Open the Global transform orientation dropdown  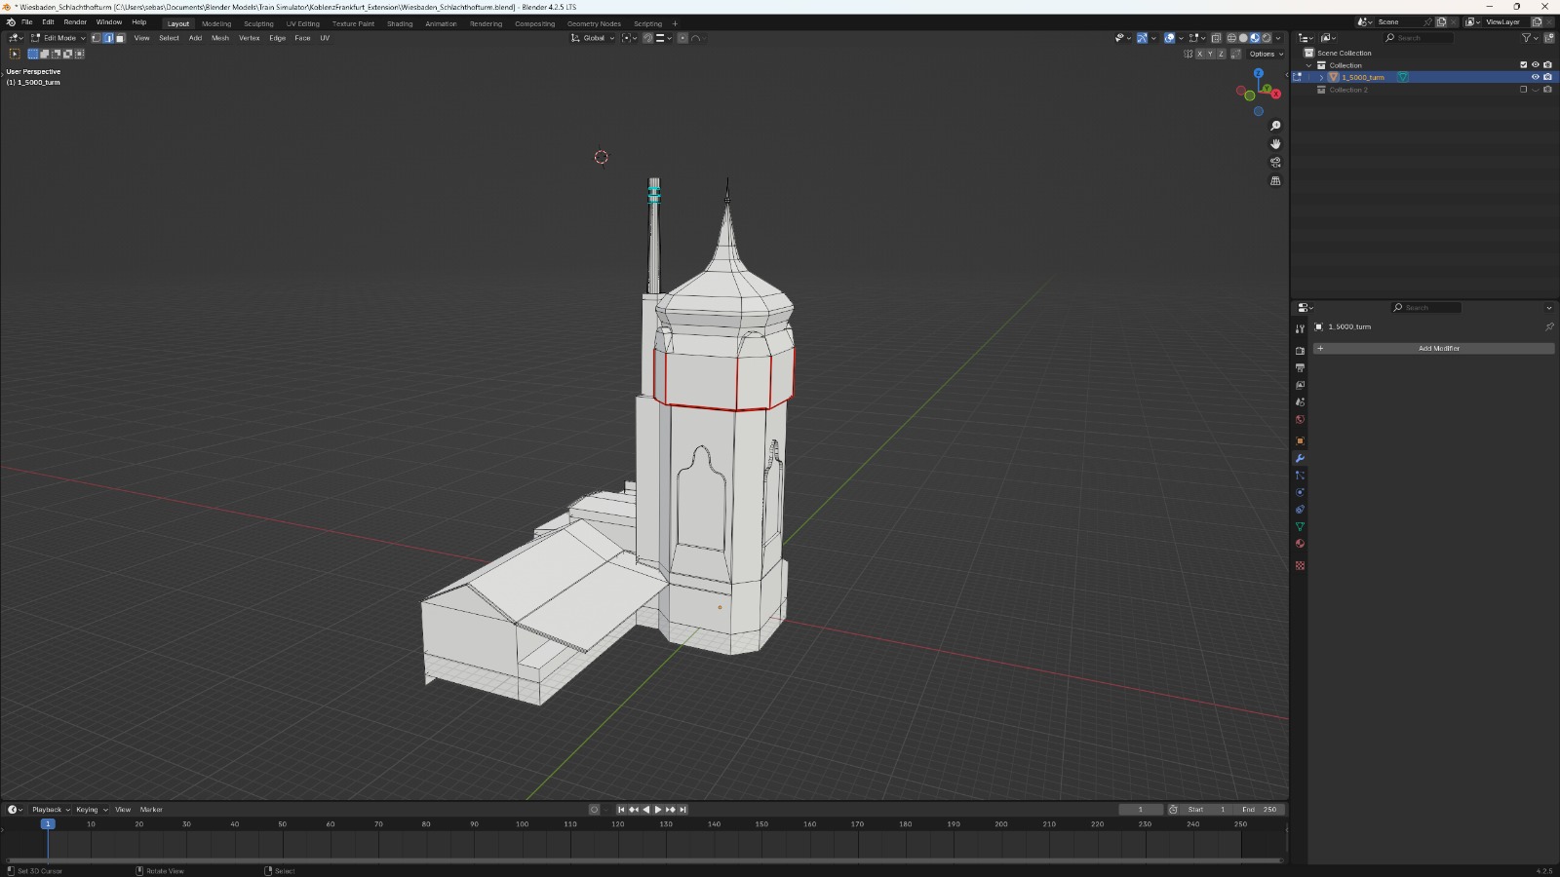click(593, 38)
